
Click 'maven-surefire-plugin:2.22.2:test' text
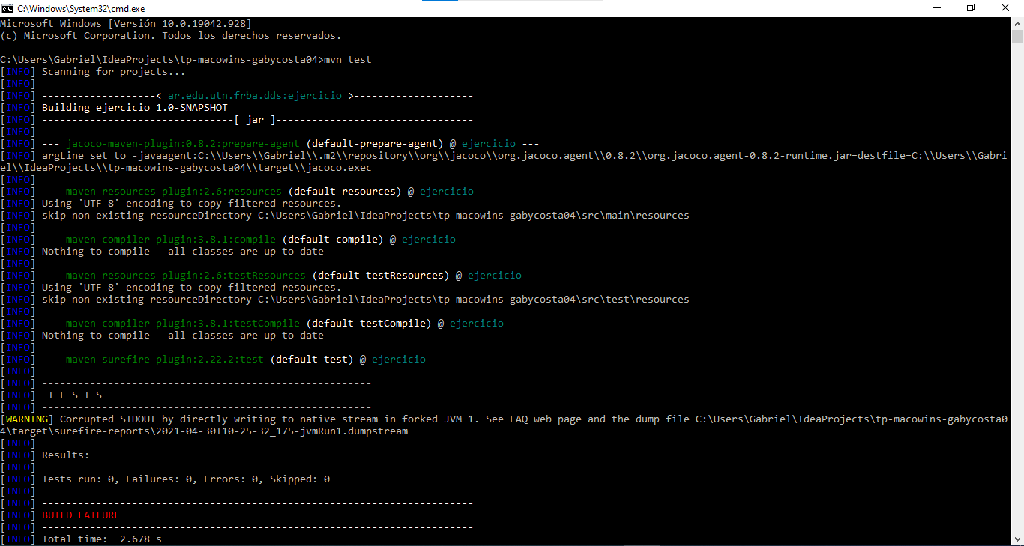[x=165, y=360]
